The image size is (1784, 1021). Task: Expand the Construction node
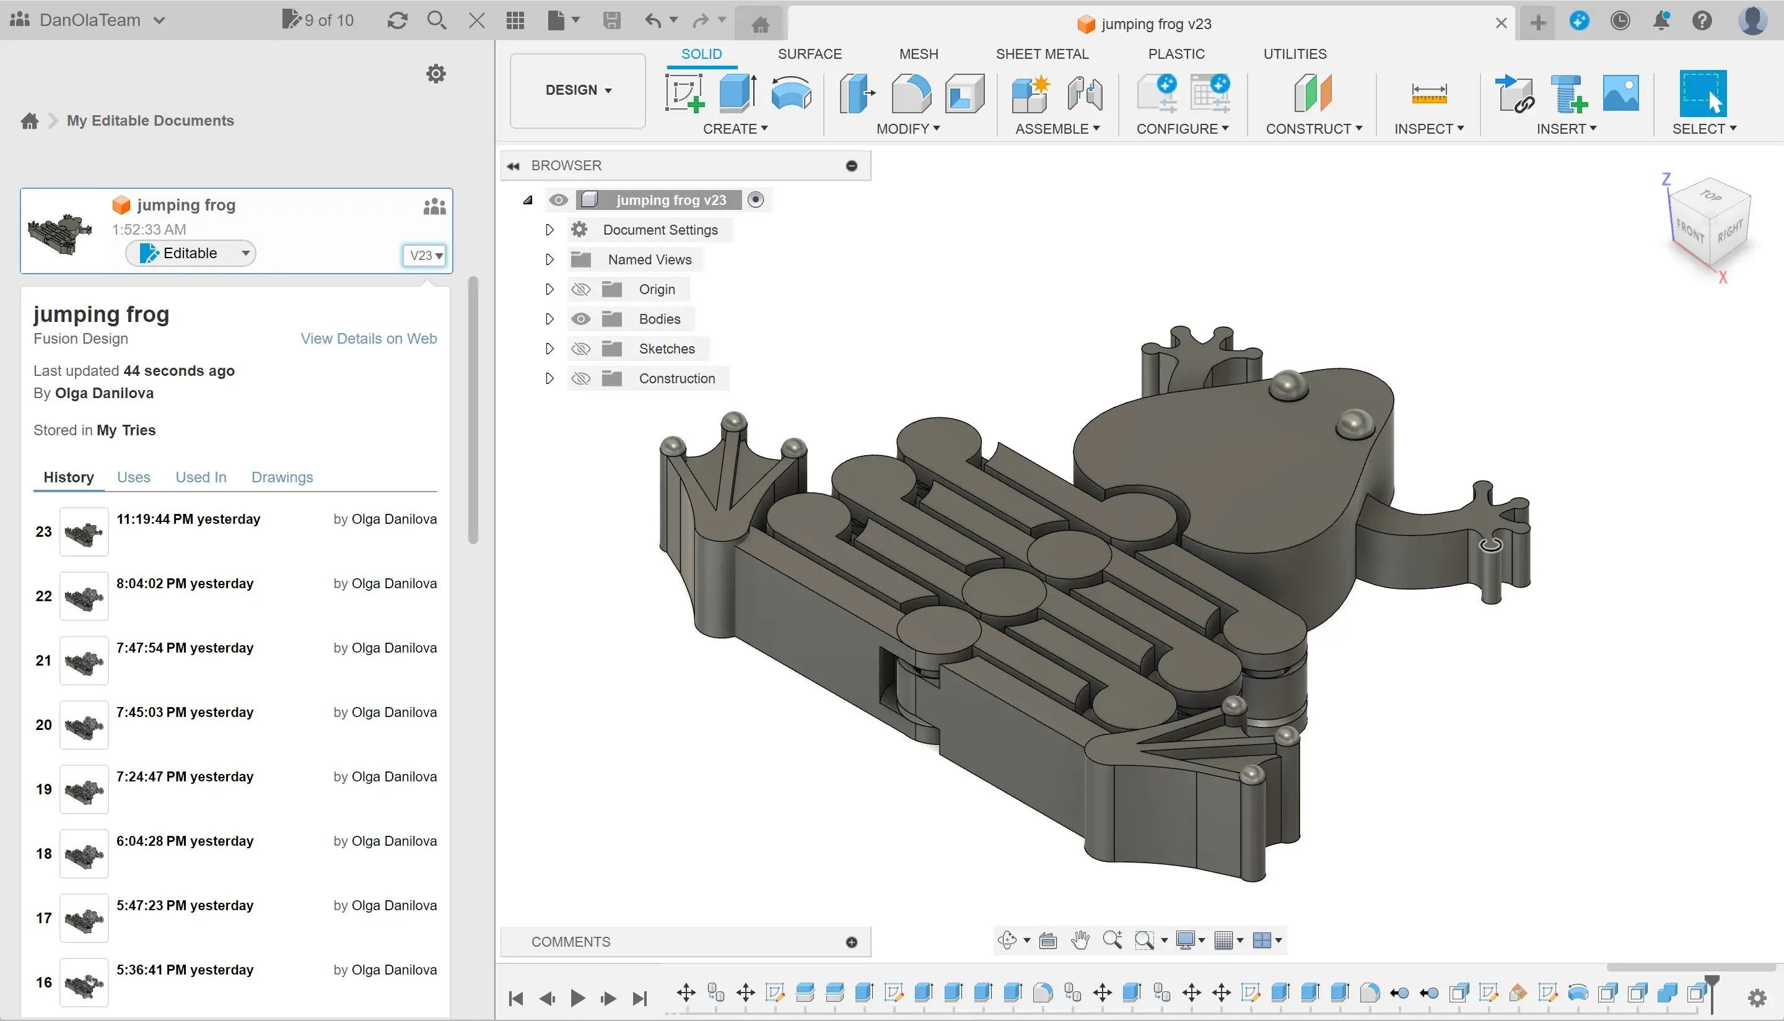click(549, 379)
